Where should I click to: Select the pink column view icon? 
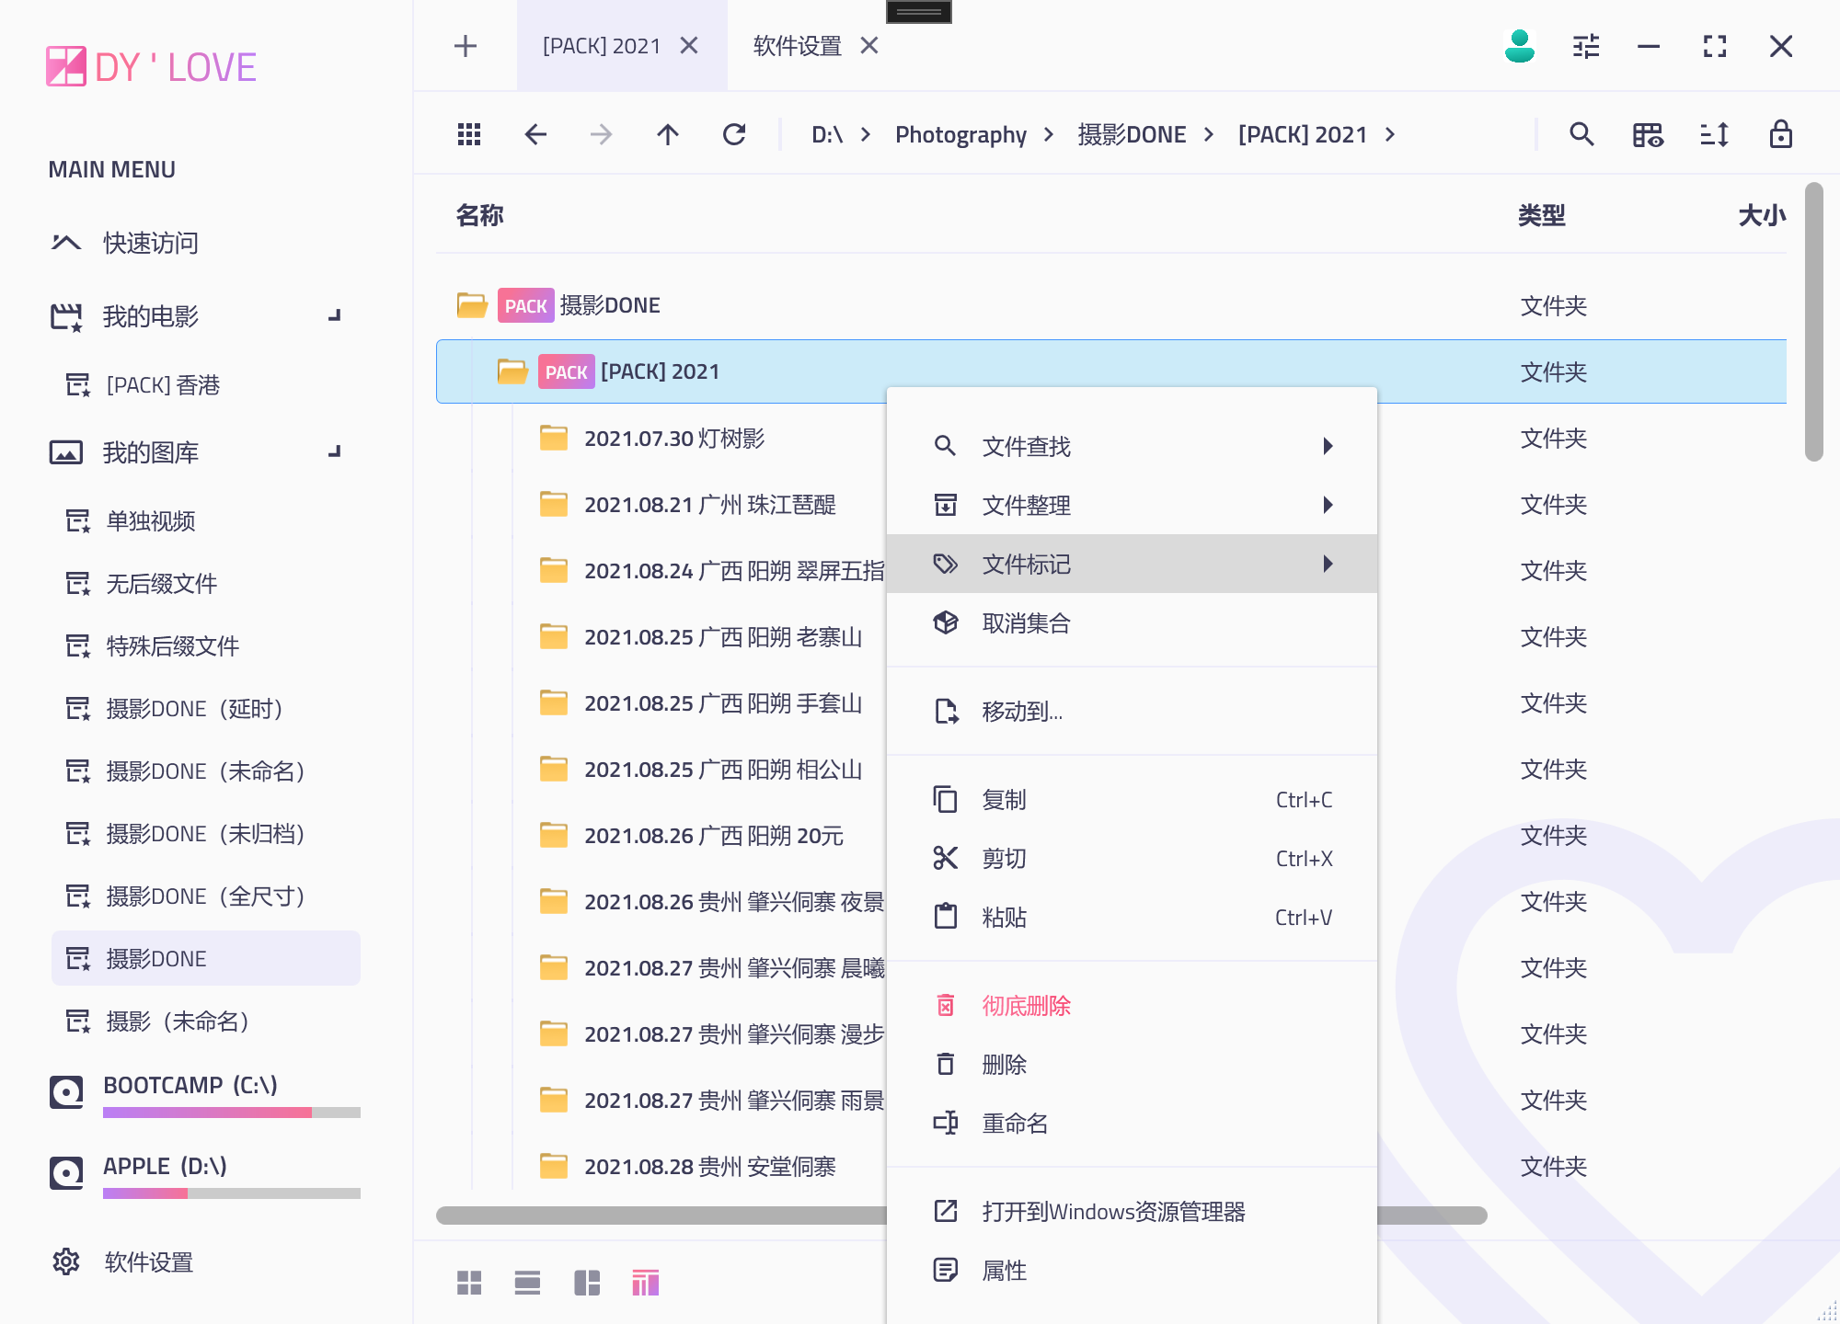[646, 1283]
